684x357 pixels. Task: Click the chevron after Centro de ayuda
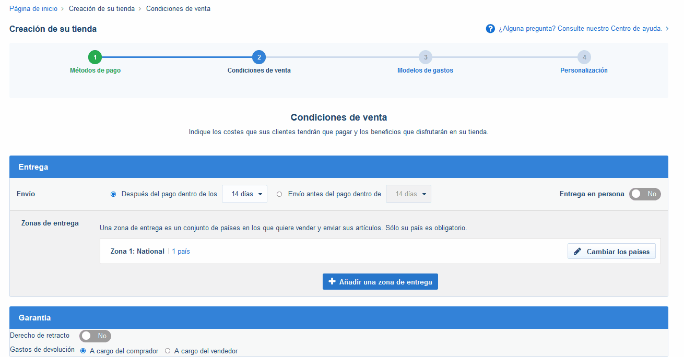pos(667,29)
